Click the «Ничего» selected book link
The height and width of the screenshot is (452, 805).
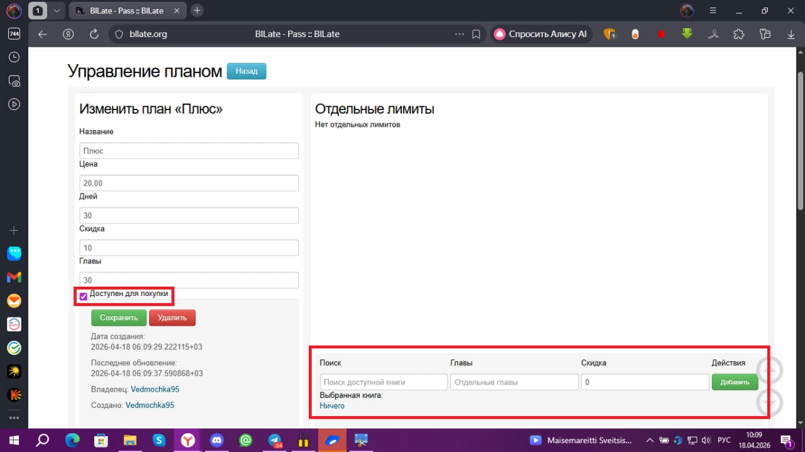[332, 406]
